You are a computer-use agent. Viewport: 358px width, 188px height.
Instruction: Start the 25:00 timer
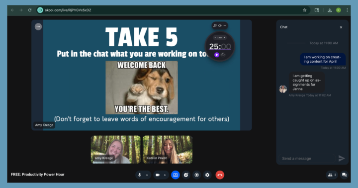pos(217,55)
